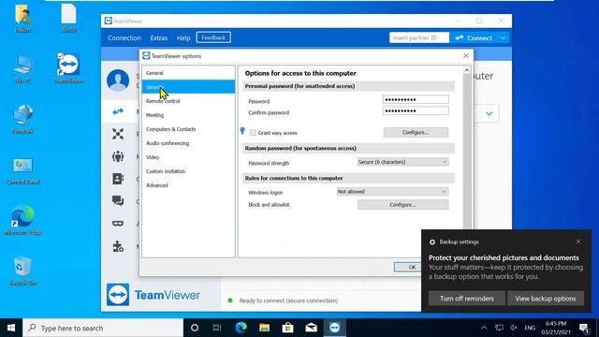Open Network desktop icon
599x337 pixels.
pyautogui.click(x=22, y=119)
